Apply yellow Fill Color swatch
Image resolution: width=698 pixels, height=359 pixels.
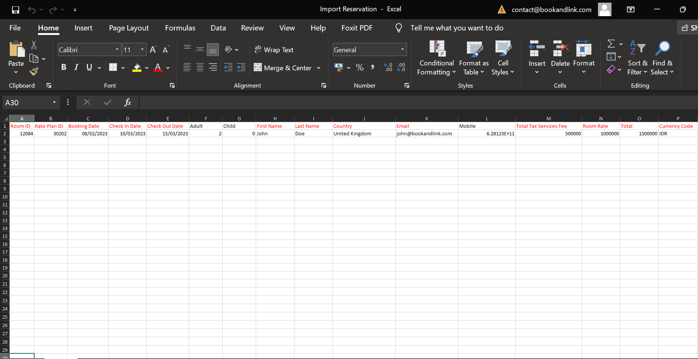tap(137, 67)
